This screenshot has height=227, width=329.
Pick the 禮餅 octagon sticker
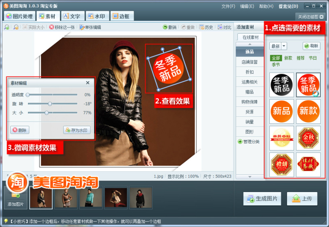click(282, 164)
